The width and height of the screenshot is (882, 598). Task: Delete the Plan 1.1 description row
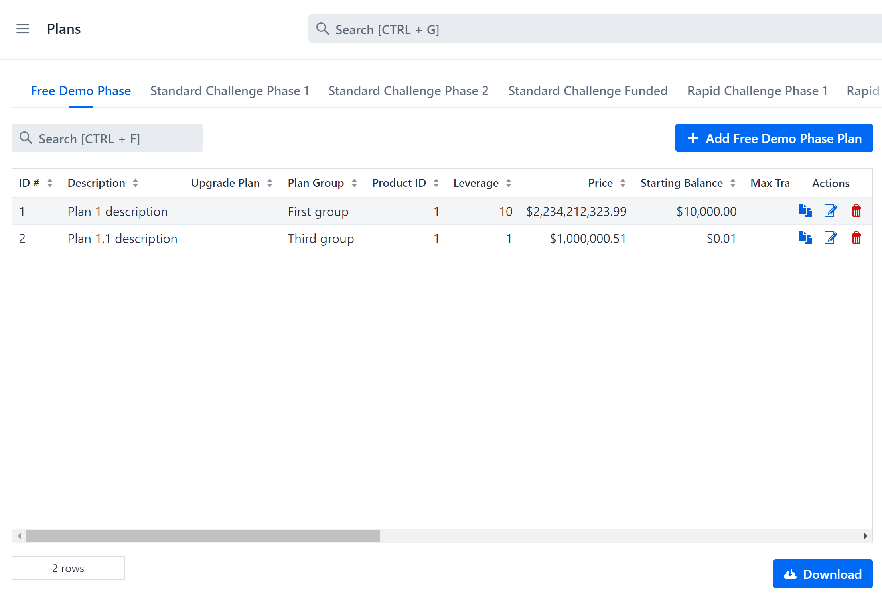(x=856, y=238)
